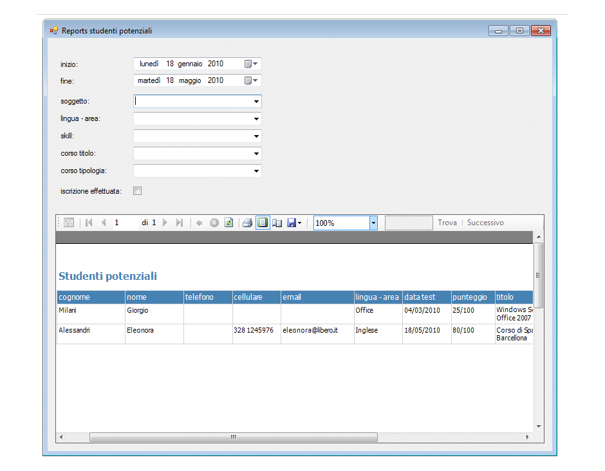Click the Office language cell
The image size is (605, 471).
[378, 313]
